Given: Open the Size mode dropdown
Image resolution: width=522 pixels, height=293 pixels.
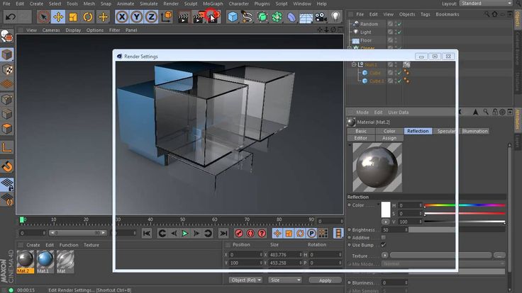Looking at the screenshot, I should coord(284,280).
